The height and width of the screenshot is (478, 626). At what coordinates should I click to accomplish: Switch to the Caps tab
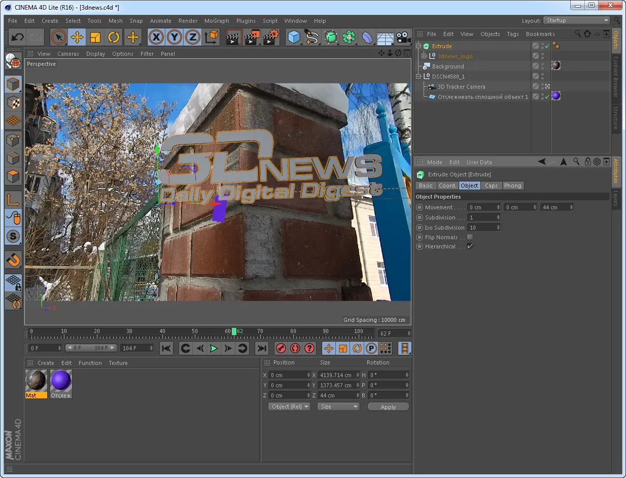(491, 186)
